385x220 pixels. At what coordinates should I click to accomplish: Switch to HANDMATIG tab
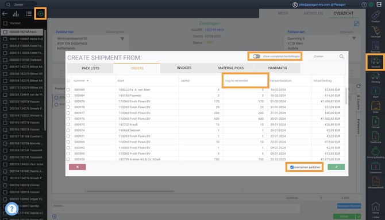(x=278, y=68)
